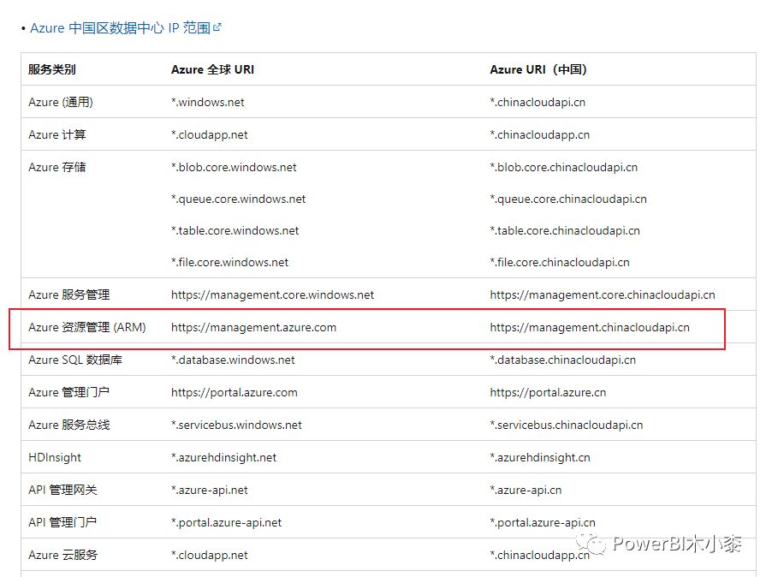This screenshot has height=577, width=766.
Task: Select the *.azurehdinsight.cn cell
Action: [540, 457]
